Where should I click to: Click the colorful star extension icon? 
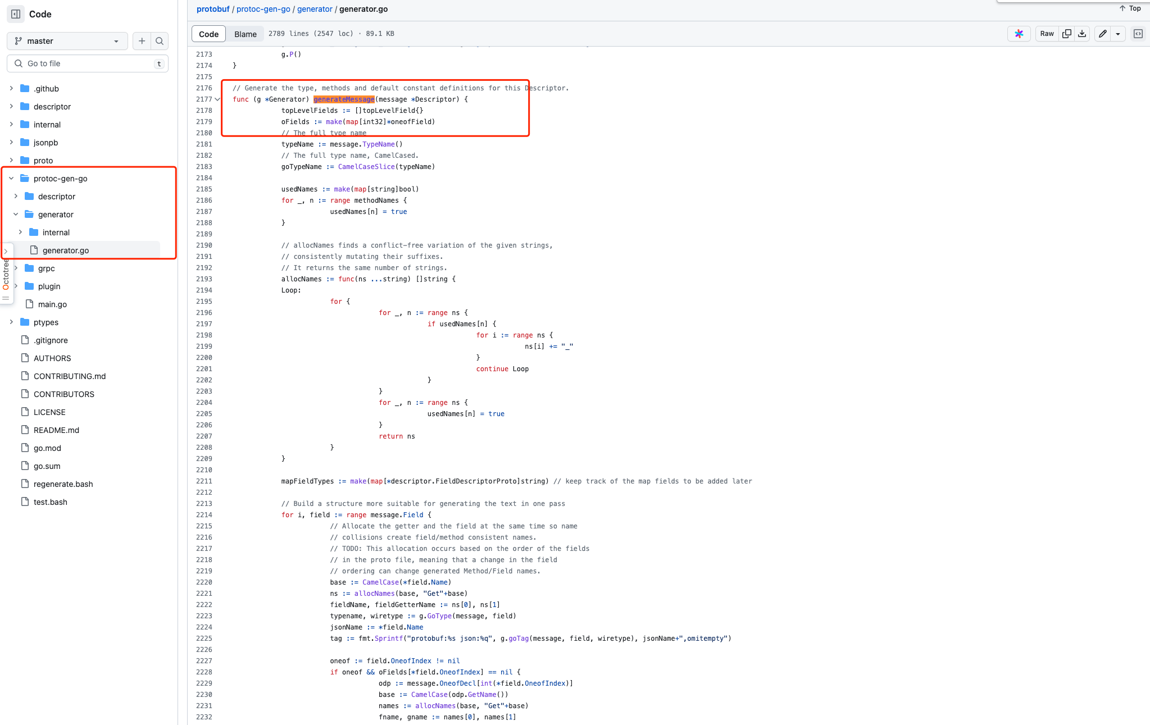point(1019,34)
